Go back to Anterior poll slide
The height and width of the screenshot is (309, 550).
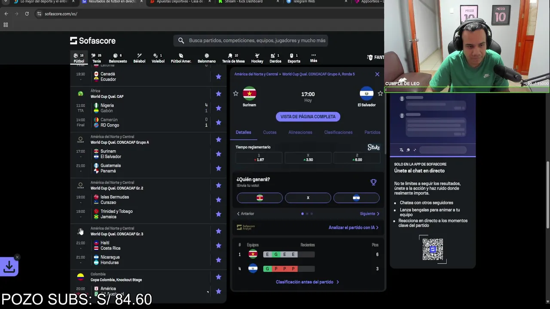click(x=245, y=214)
